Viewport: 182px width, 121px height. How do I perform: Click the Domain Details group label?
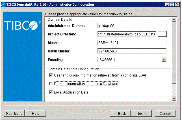(x=60, y=20)
